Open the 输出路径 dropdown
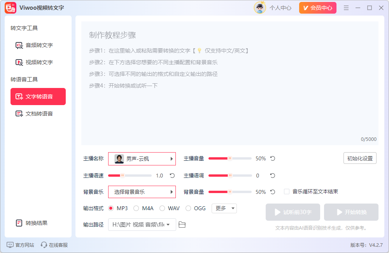The width and height of the screenshot is (389, 253). (142, 225)
